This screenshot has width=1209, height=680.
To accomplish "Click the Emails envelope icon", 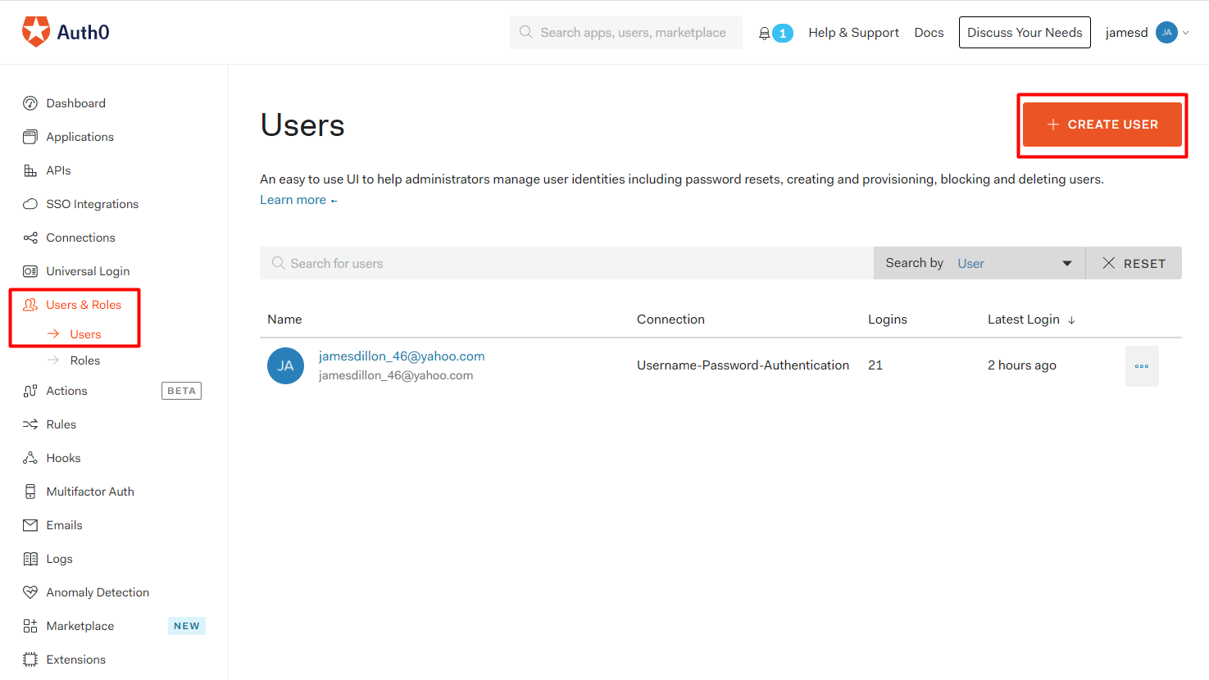I will click(x=30, y=525).
